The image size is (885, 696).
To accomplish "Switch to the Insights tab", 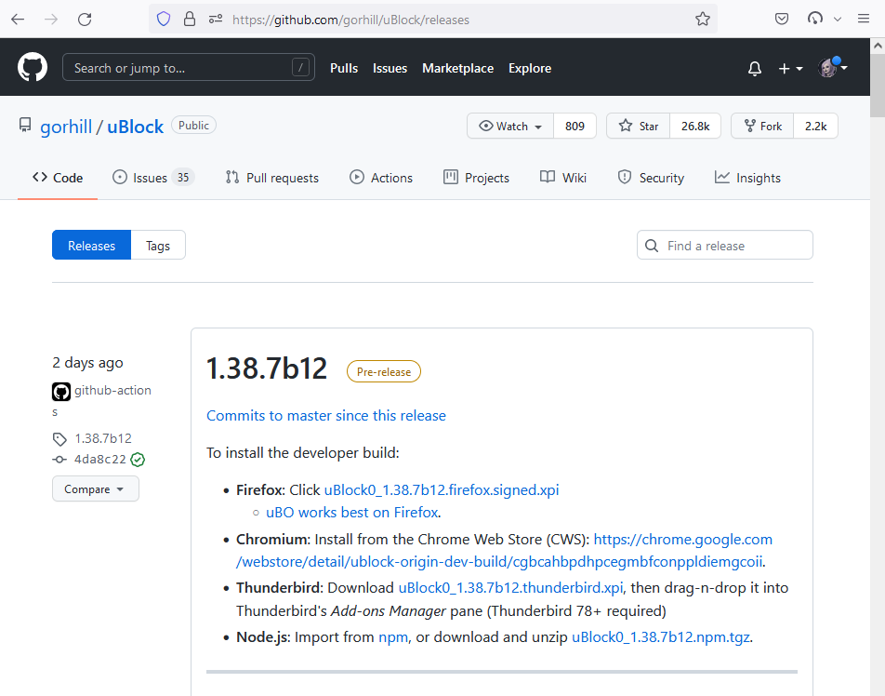I will 747,178.
